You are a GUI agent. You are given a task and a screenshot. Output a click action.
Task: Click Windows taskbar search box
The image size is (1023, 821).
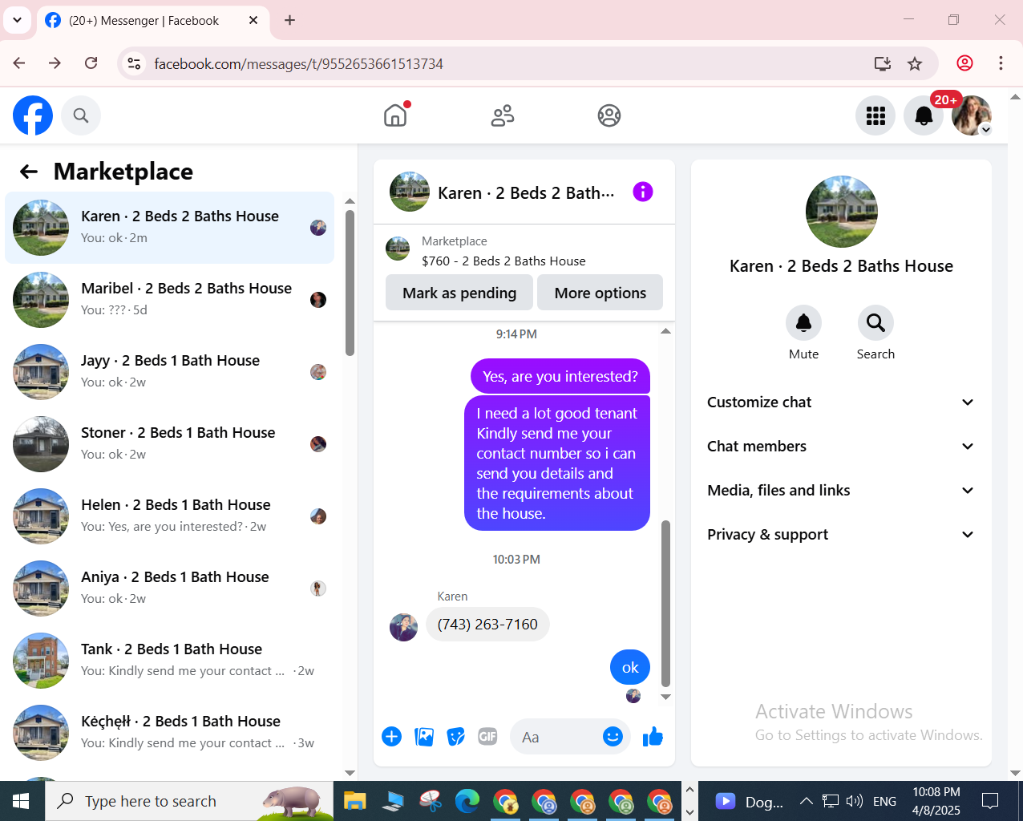(189, 801)
